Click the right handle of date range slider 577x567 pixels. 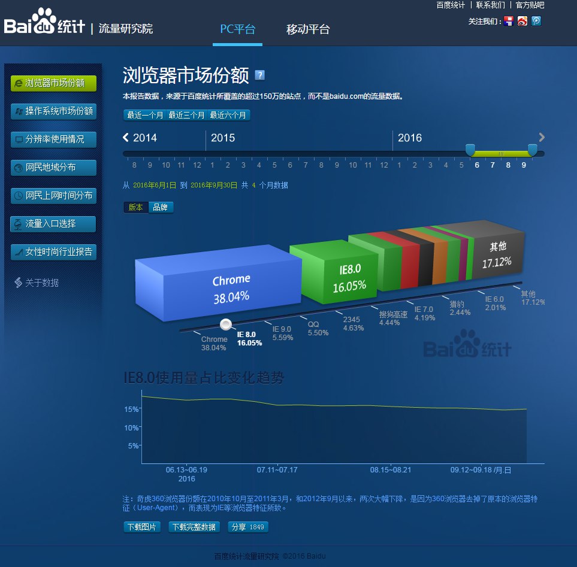532,150
